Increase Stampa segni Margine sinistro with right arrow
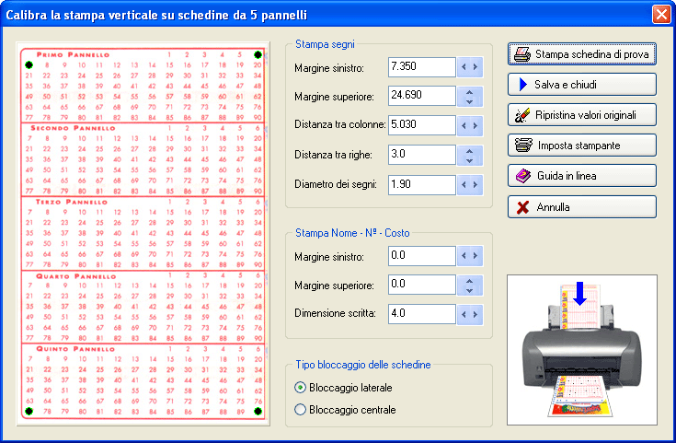Image resolution: width=676 pixels, height=443 pixels. 475,67
